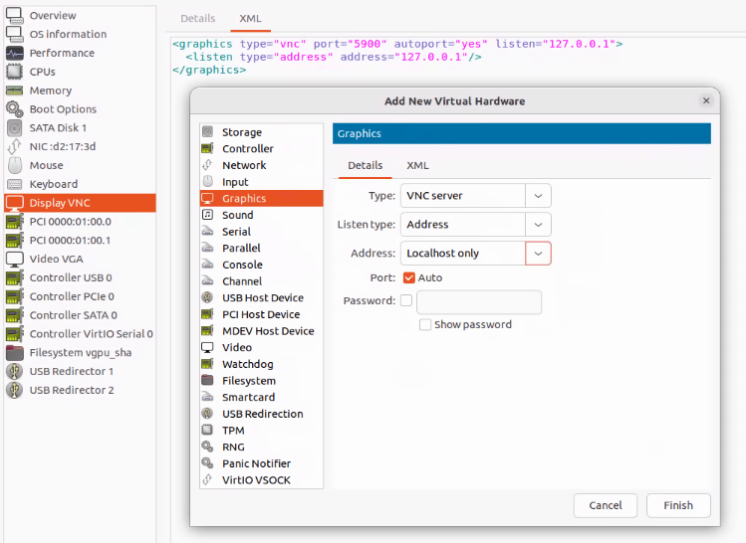Click the VNC server combo box
The height and width of the screenshot is (543, 746).
476,196
